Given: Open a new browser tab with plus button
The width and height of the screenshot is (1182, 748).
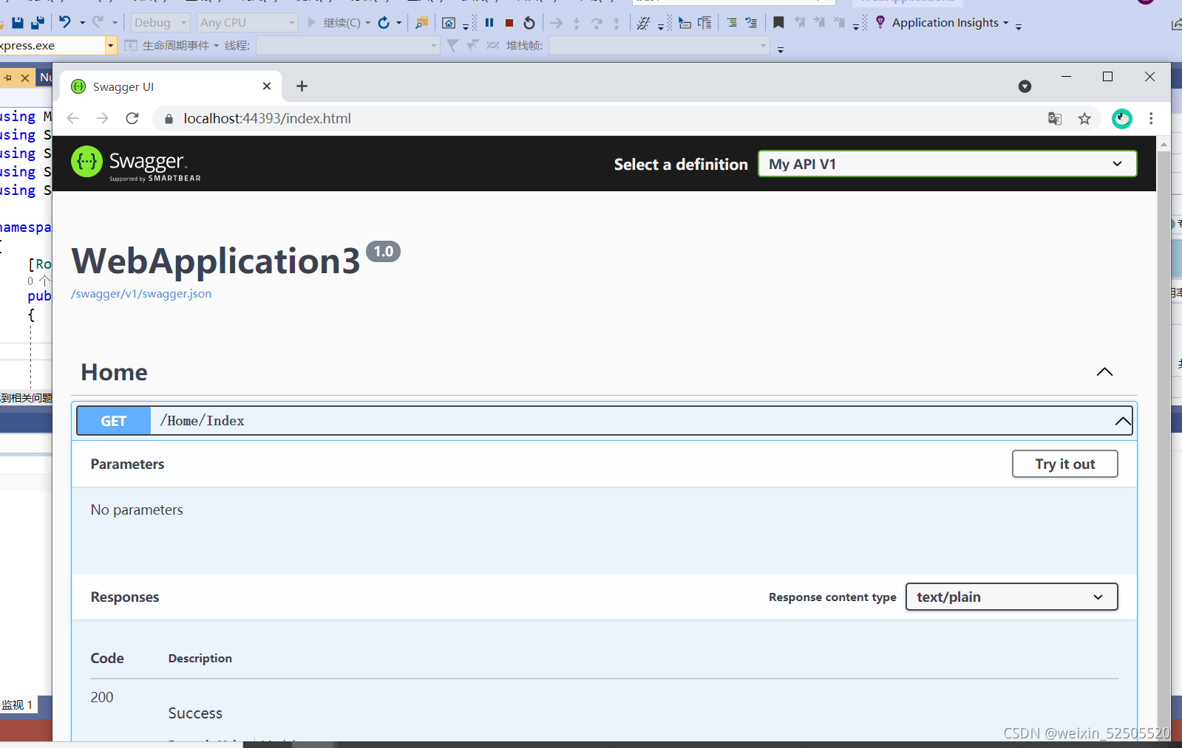Looking at the screenshot, I should tap(302, 86).
